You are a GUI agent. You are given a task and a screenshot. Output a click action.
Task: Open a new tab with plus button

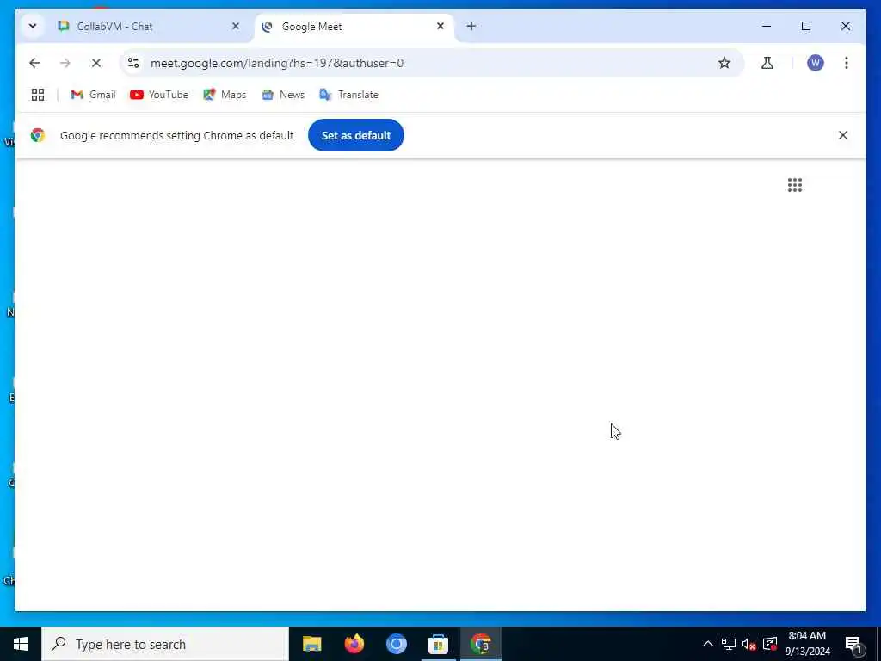coord(471,26)
